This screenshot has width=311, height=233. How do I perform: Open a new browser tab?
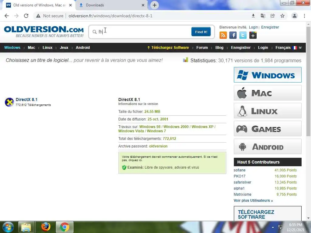tap(155, 5)
